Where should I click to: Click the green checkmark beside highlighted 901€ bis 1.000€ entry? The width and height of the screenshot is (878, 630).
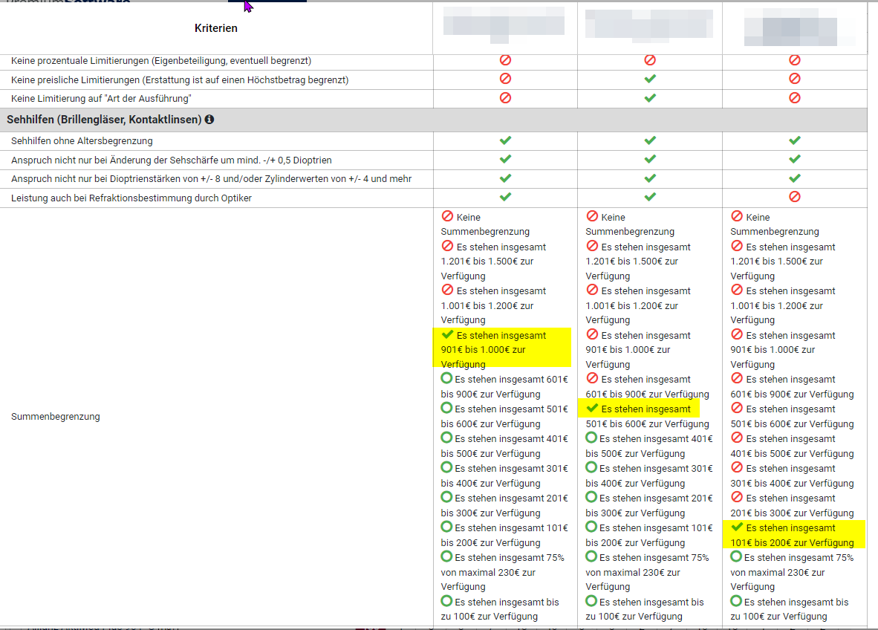(447, 335)
